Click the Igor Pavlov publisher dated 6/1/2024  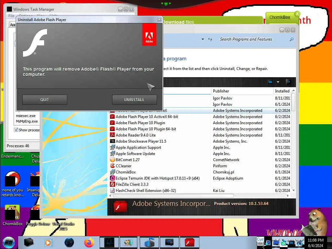tap(222, 104)
